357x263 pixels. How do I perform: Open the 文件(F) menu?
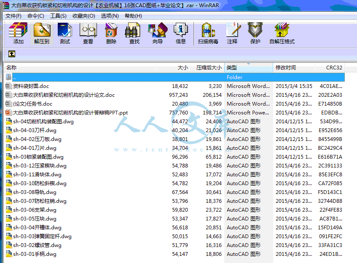[13, 16]
